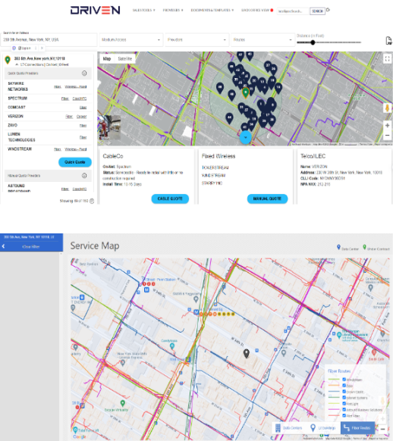Select the Fiber Routes tab
Viewport: 393px width, 441px height.
pos(357,428)
